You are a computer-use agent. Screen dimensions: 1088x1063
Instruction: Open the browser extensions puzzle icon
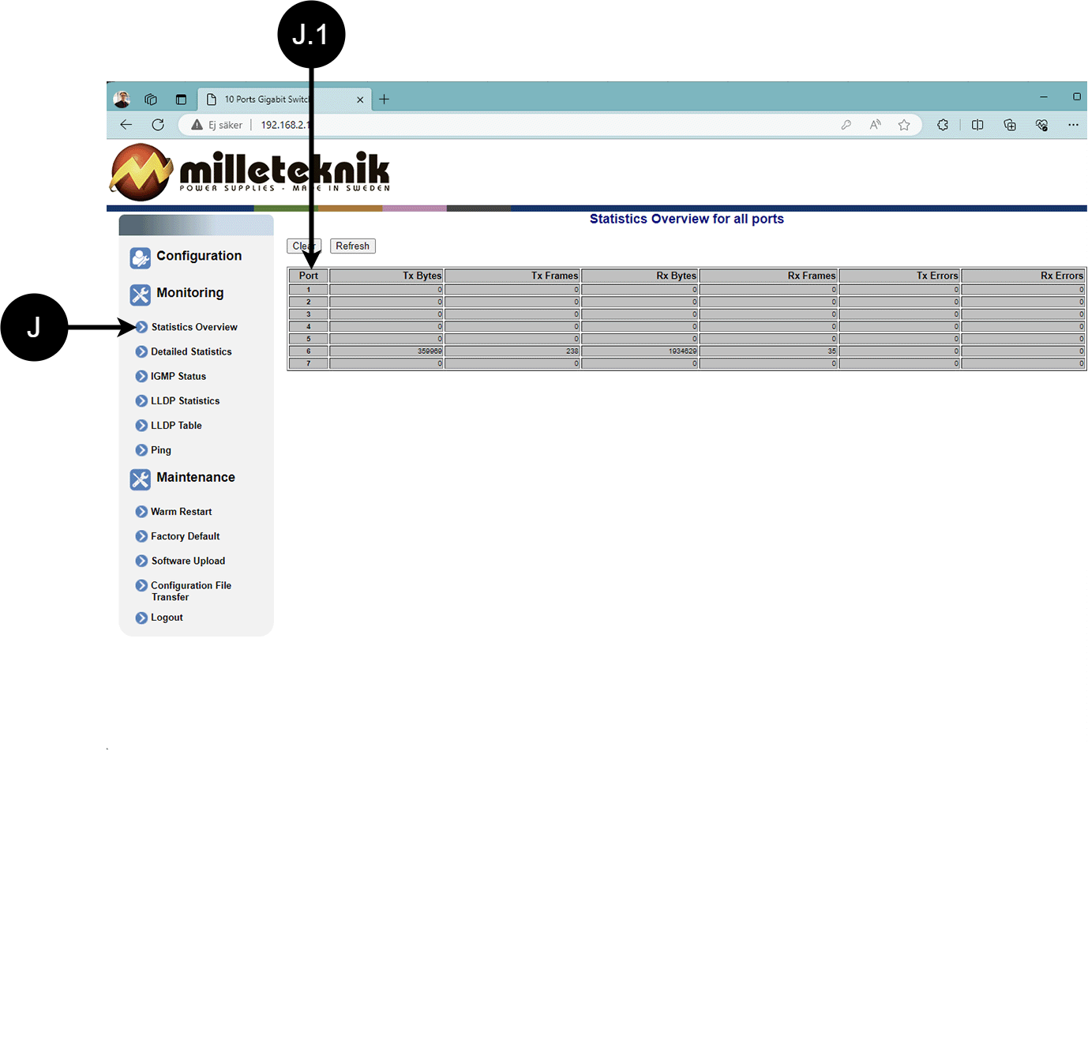click(943, 125)
